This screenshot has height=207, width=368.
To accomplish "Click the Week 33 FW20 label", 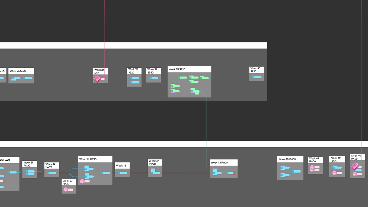I will click(x=68, y=182).
